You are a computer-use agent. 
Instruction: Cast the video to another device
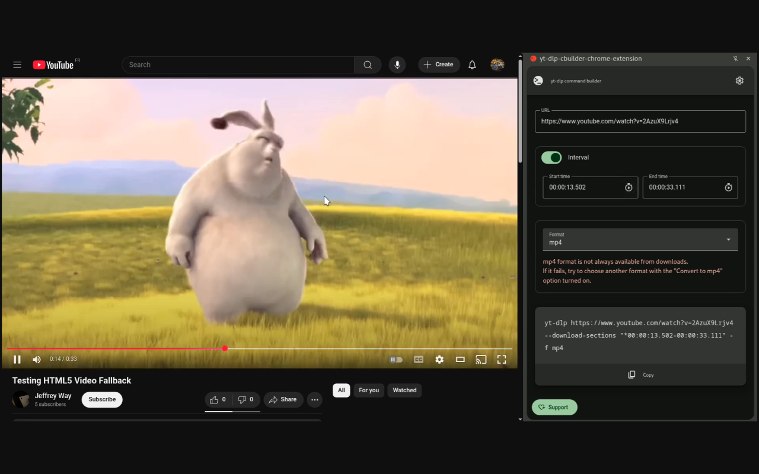pyautogui.click(x=481, y=359)
